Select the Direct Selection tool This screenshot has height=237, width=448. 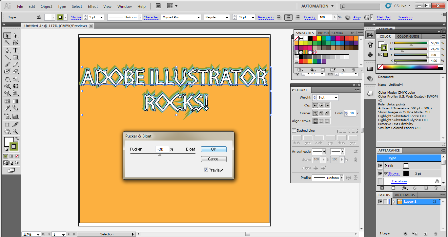click(15, 35)
